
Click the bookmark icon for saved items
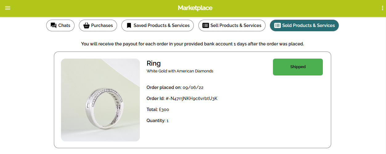pos(129,25)
